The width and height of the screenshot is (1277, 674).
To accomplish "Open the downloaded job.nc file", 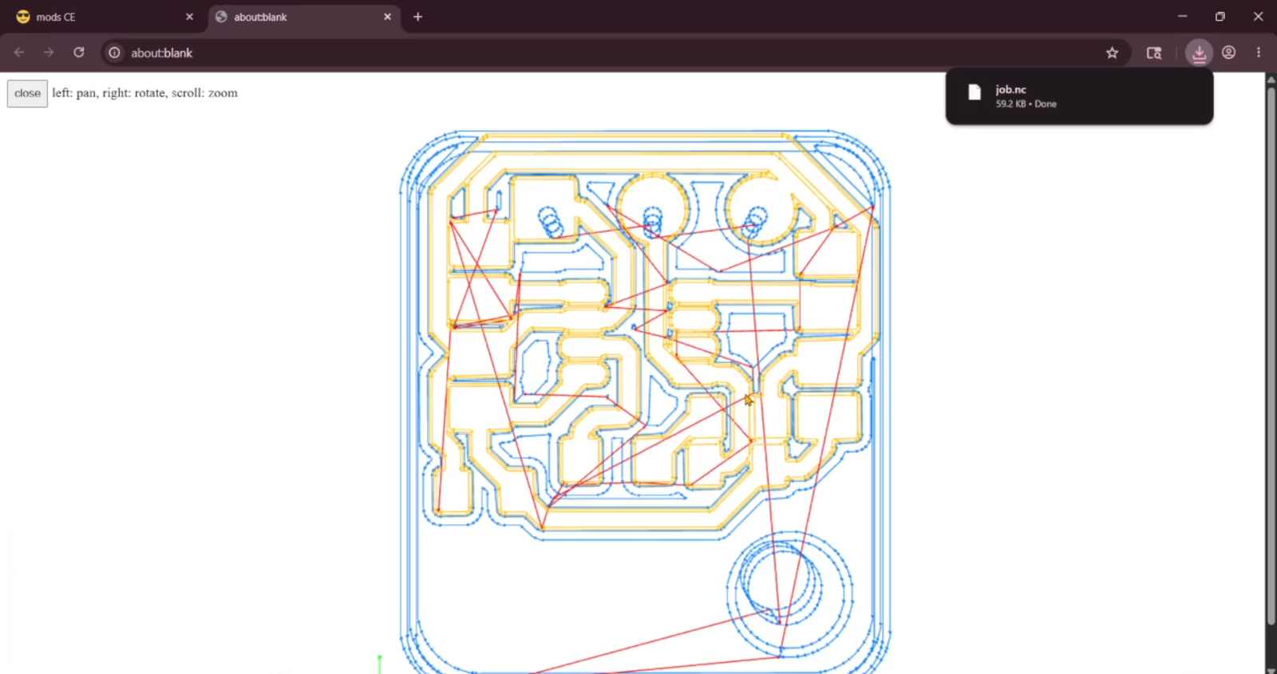I will pyautogui.click(x=1079, y=97).
